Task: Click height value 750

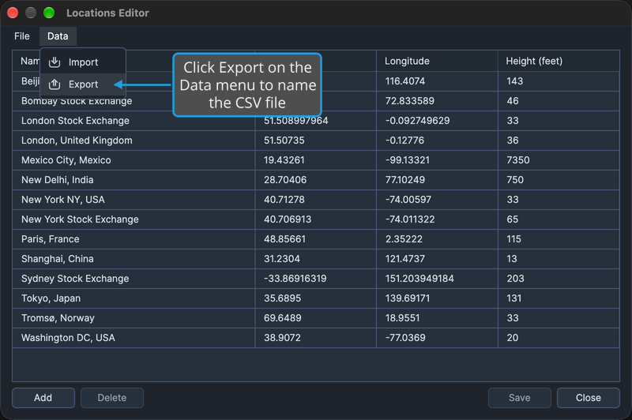Action: point(515,180)
